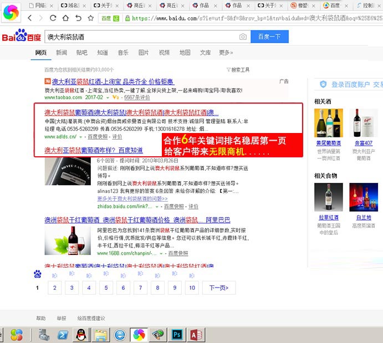Image resolution: width=383 pixels, height=343 pixels.
Task: Open the 澳大利亚袋鼠葡萄酒咋样 百度知道 result
Action: point(94,150)
